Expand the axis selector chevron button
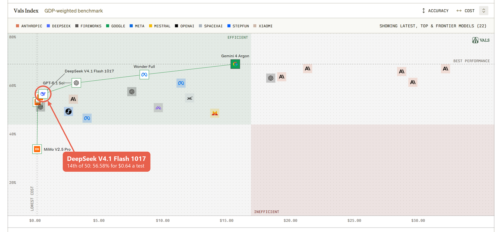Image resolution: width=502 pixels, height=232 pixels. coord(484,11)
